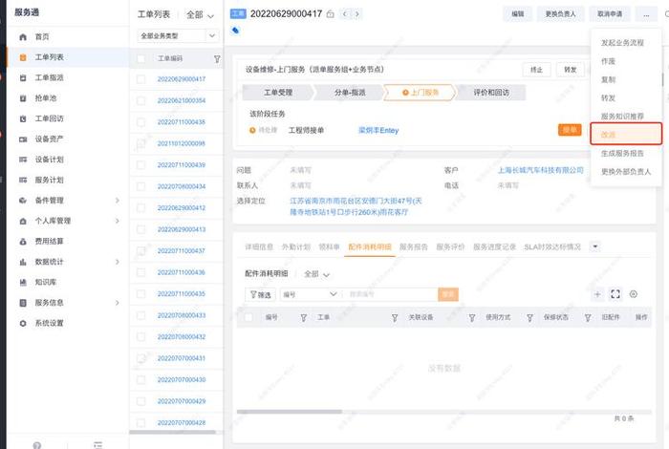Go to next work order arrow

point(357,14)
